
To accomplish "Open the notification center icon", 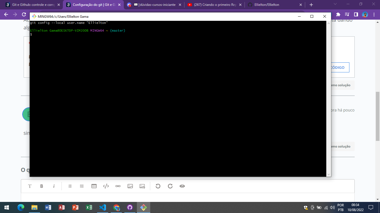I will [x=371, y=207].
